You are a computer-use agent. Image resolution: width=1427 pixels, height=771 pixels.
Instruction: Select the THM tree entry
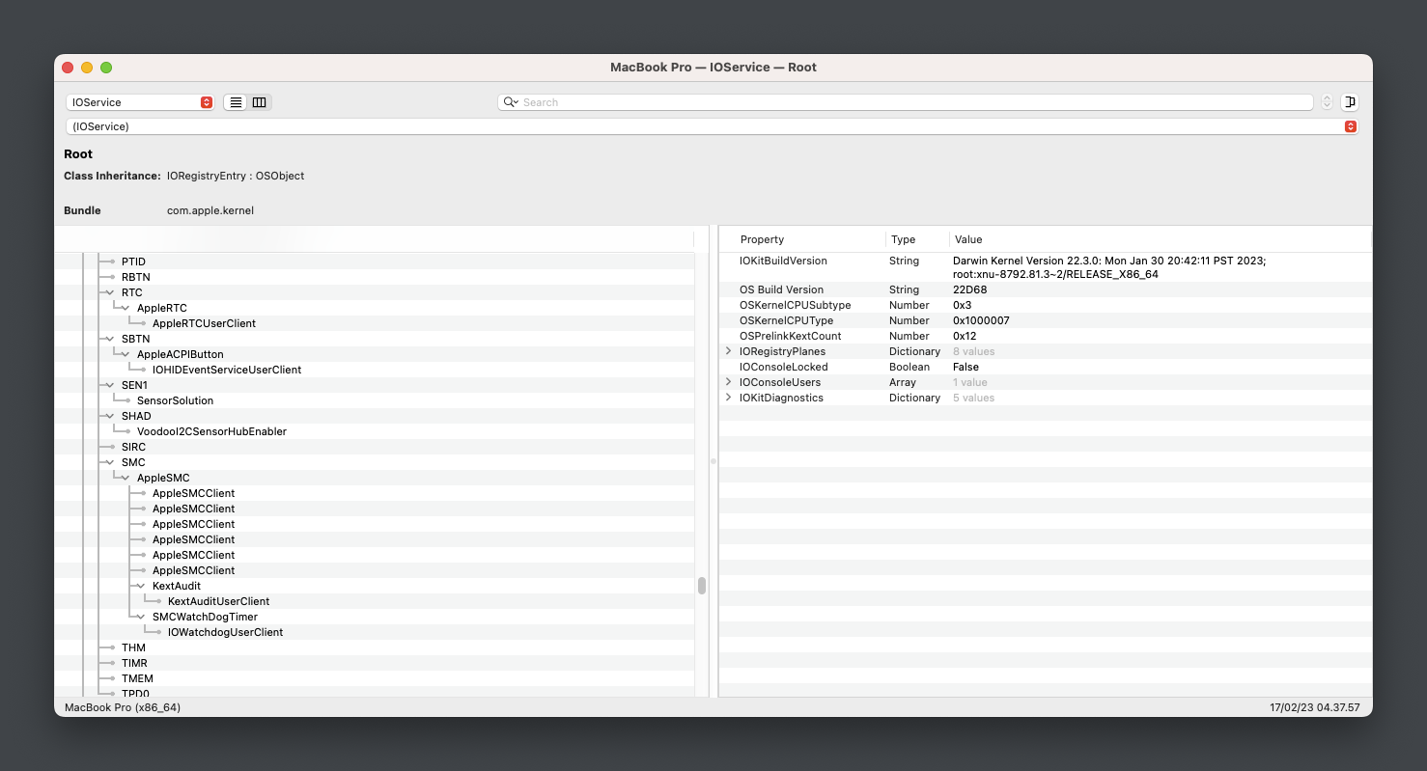pyautogui.click(x=133, y=647)
